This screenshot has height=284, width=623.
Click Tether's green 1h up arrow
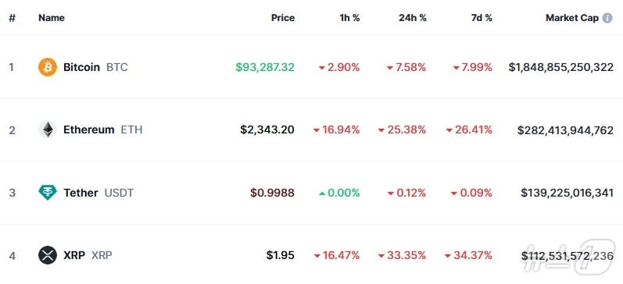pyautogui.click(x=322, y=193)
